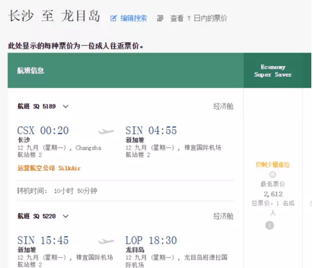Click the 运营航空公司 SilkAir text

click(x=49, y=168)
